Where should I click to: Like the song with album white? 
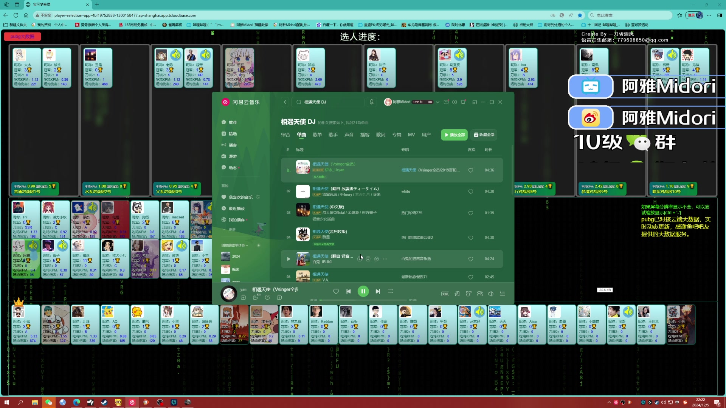tap(471, 192)
